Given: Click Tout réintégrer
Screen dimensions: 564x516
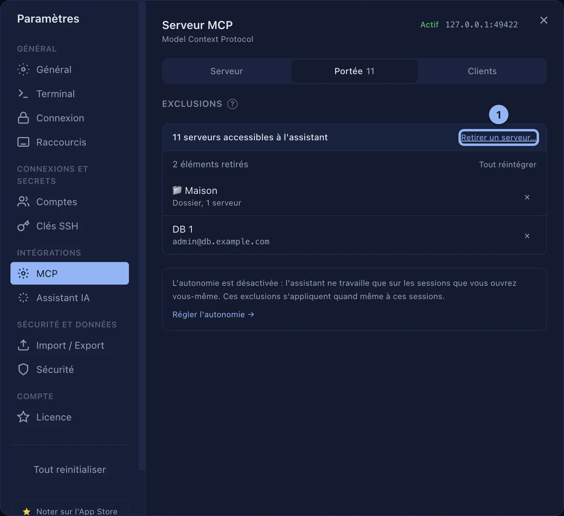Looking at the screenshot, I should click(x=508, y=164).
